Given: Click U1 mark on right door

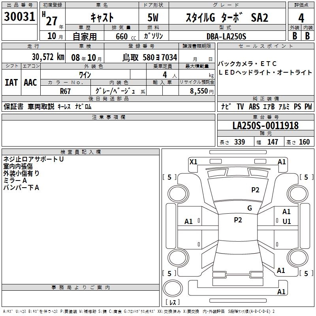Looking at the screenshot, I should pos(287,222).
